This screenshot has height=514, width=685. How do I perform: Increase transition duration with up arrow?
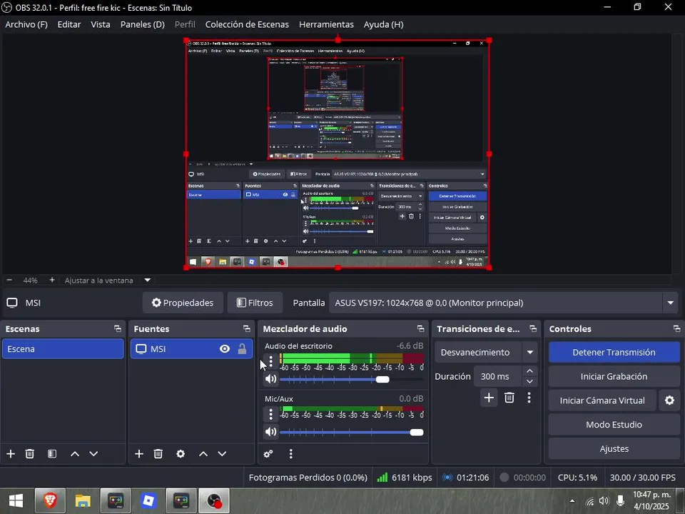tap(529, 371)
